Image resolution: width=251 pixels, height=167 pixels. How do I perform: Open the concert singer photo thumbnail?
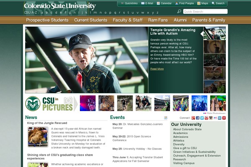88,103
